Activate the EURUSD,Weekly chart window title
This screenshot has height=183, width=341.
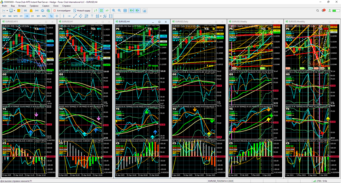coord(240,22)
